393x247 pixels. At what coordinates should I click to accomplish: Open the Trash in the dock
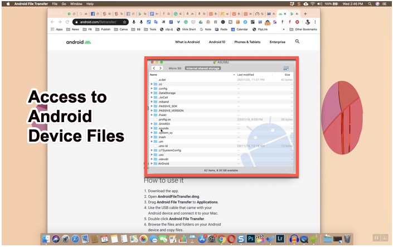click(347, 239)
